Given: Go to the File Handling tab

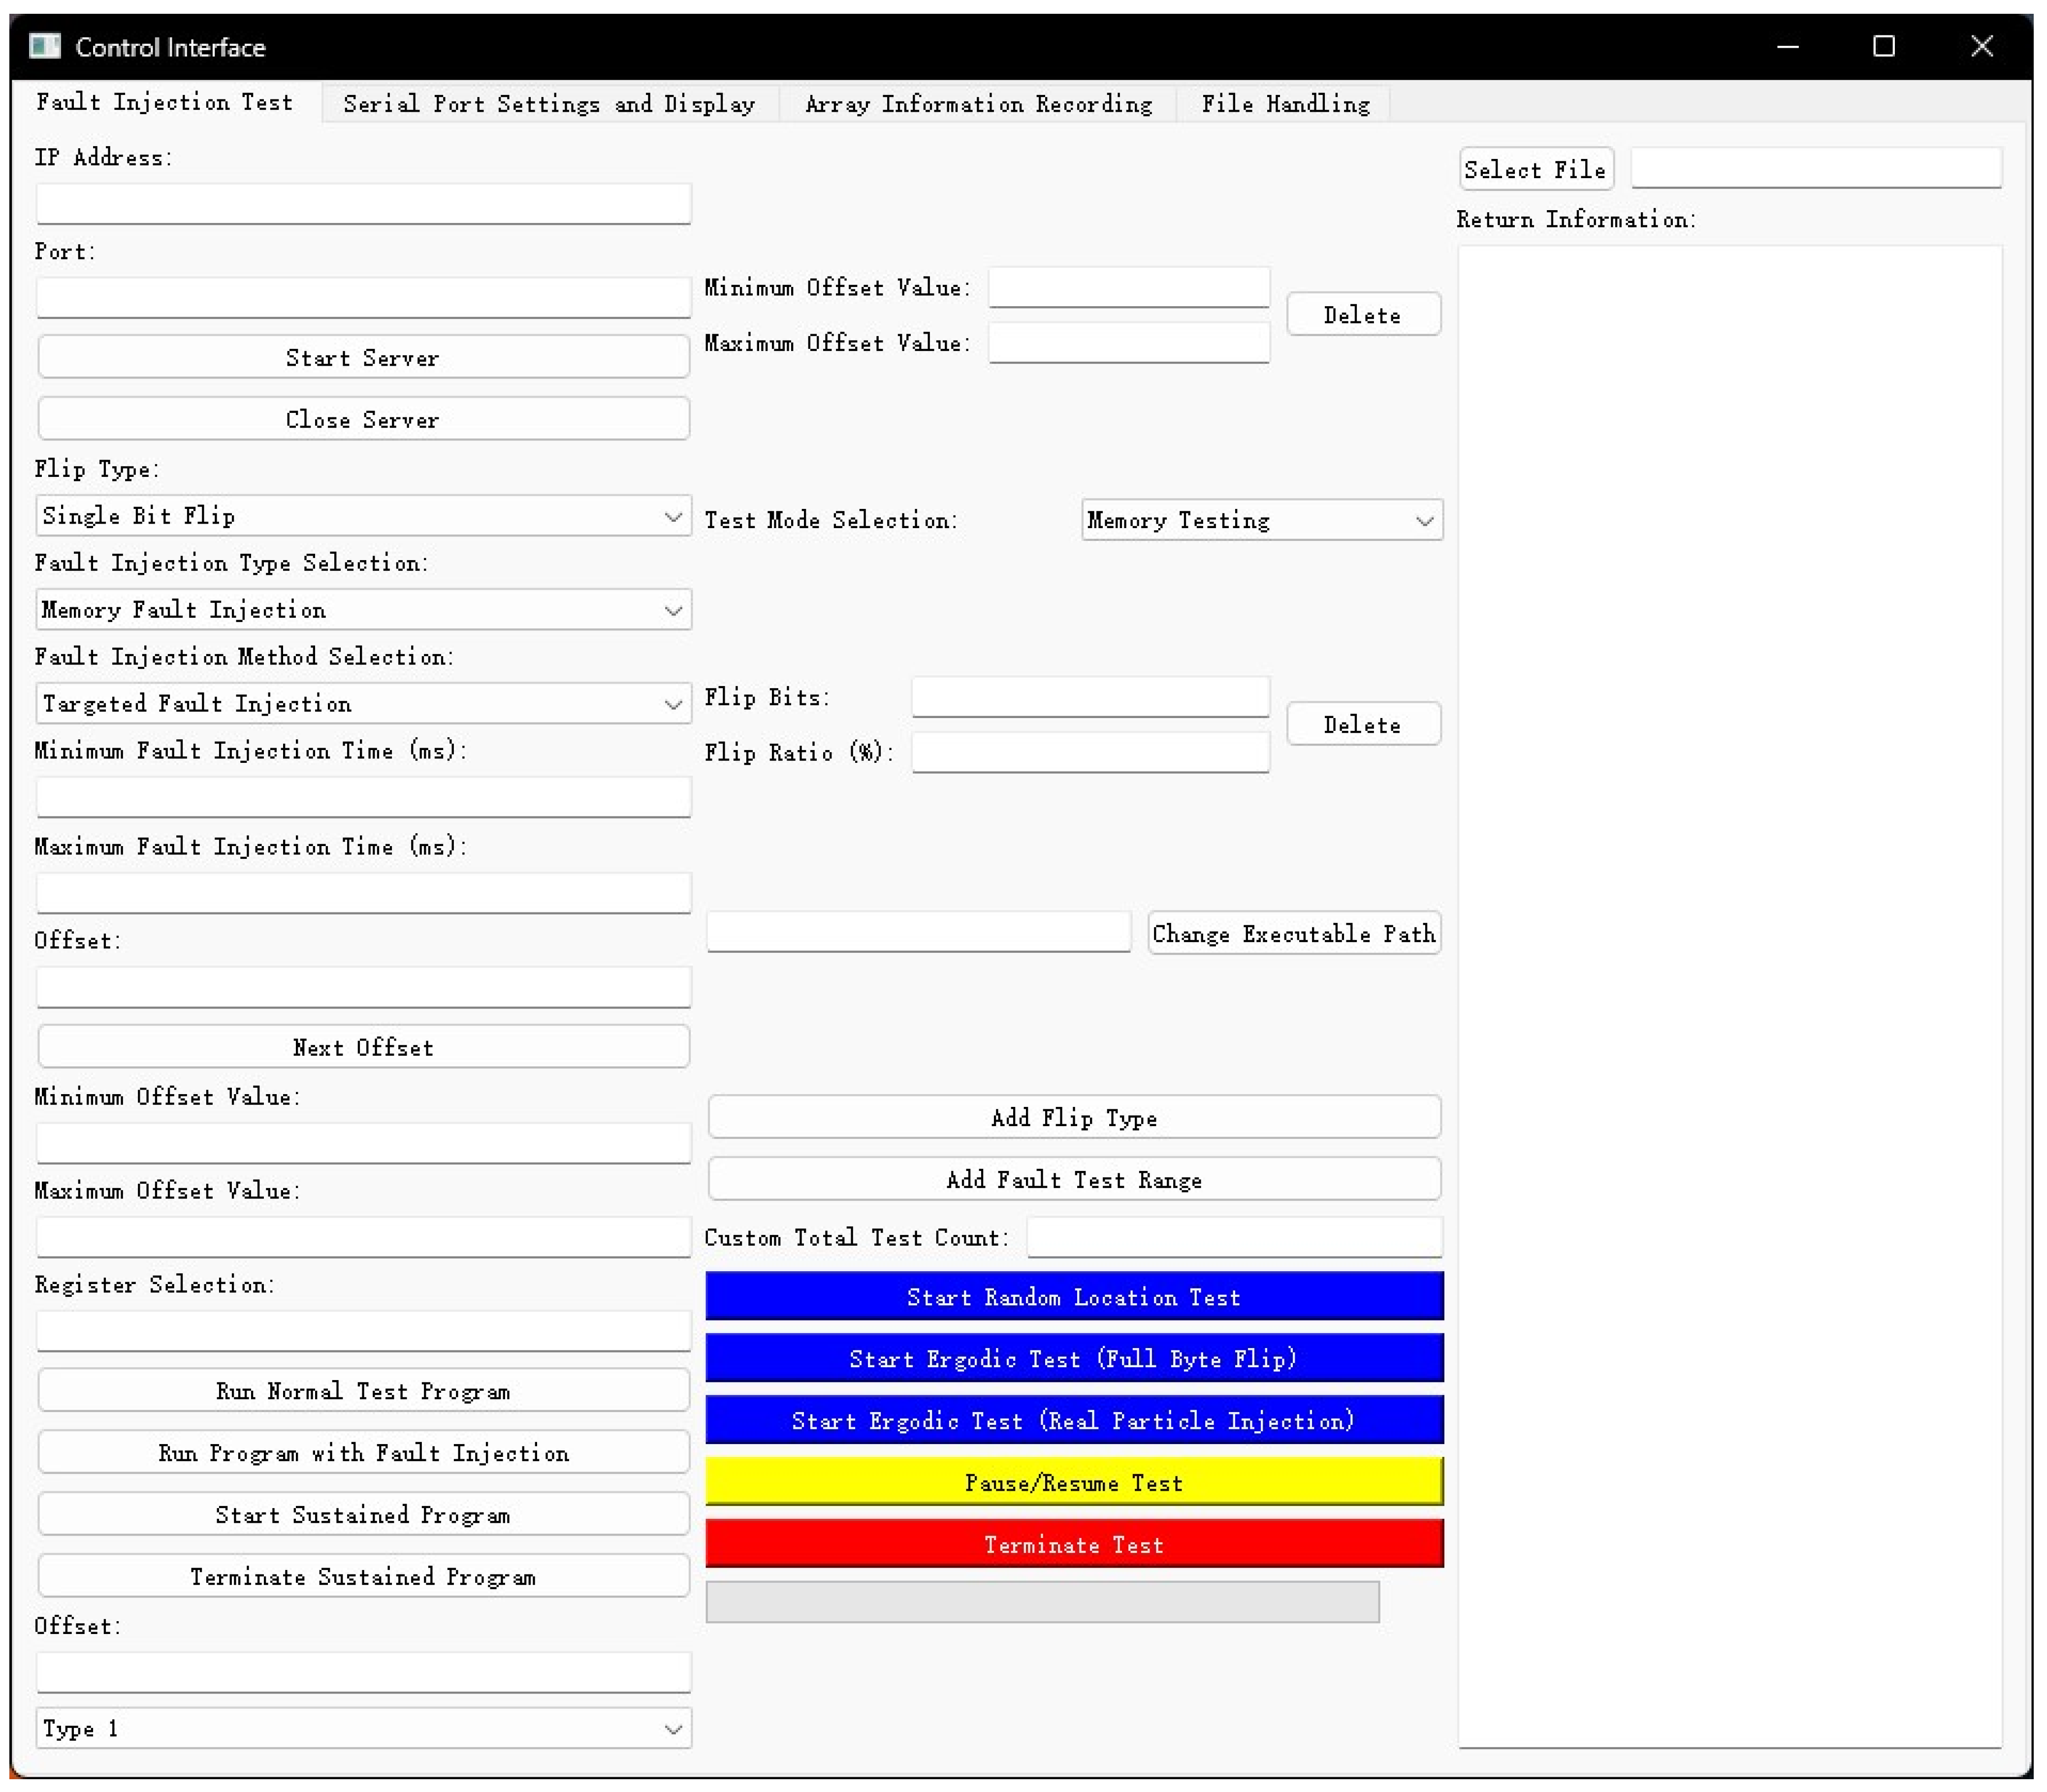Looking at the screenshot, I should click(1285, 104).
